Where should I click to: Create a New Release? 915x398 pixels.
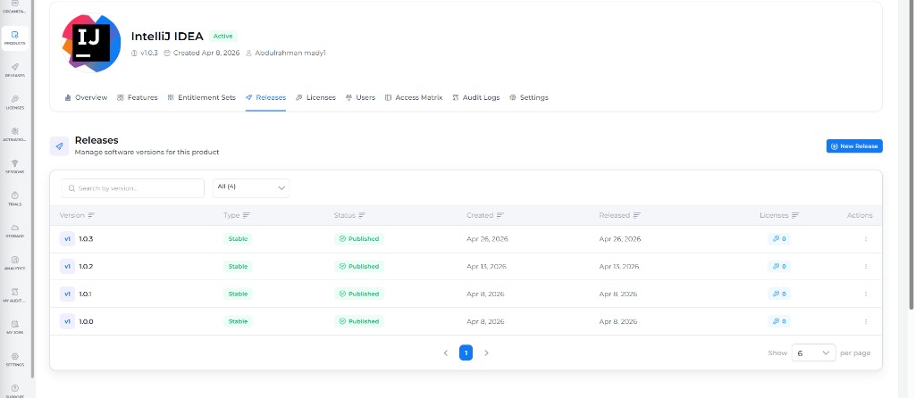point(854,146)
